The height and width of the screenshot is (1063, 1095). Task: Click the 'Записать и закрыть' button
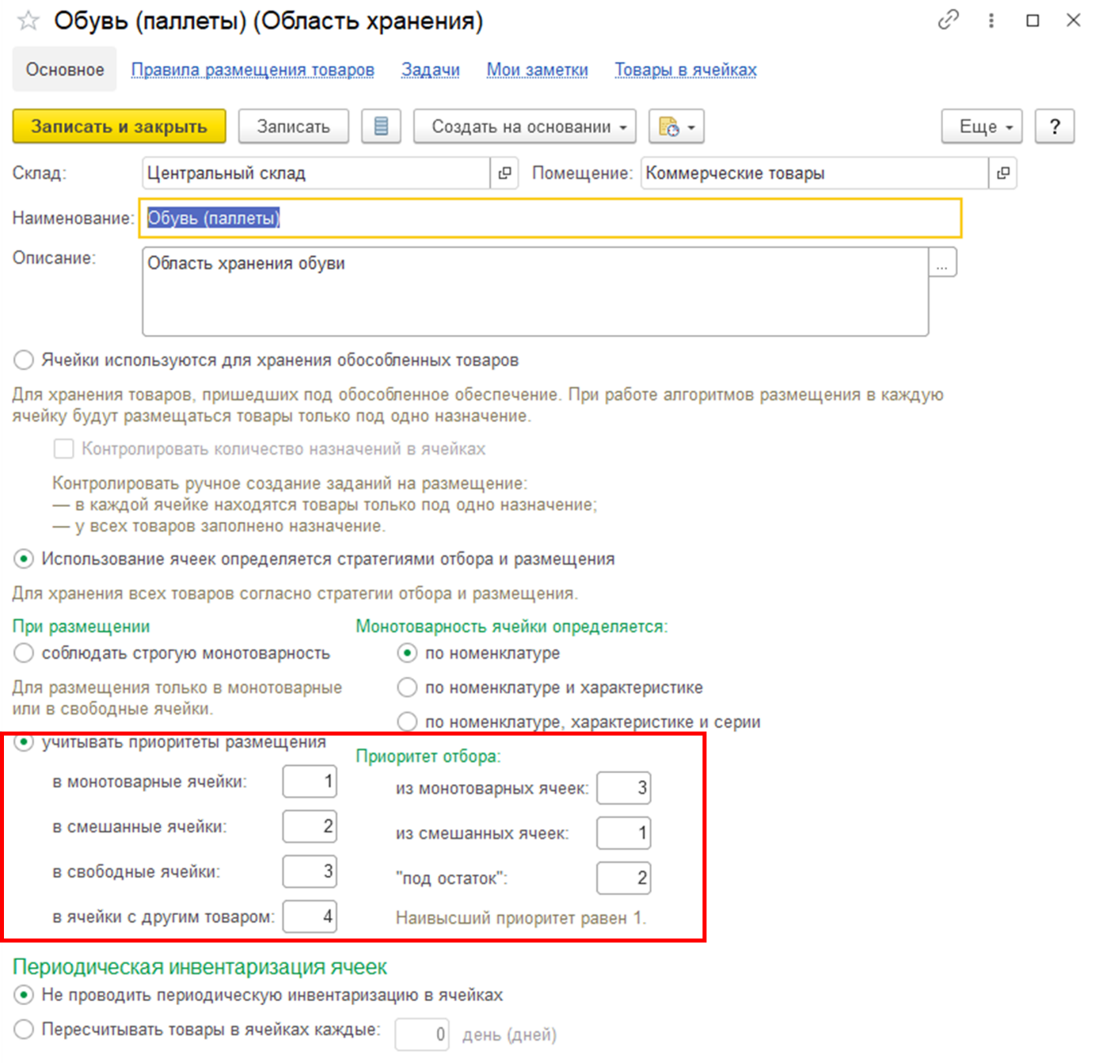pyautogui.click(x=119, y=127)
